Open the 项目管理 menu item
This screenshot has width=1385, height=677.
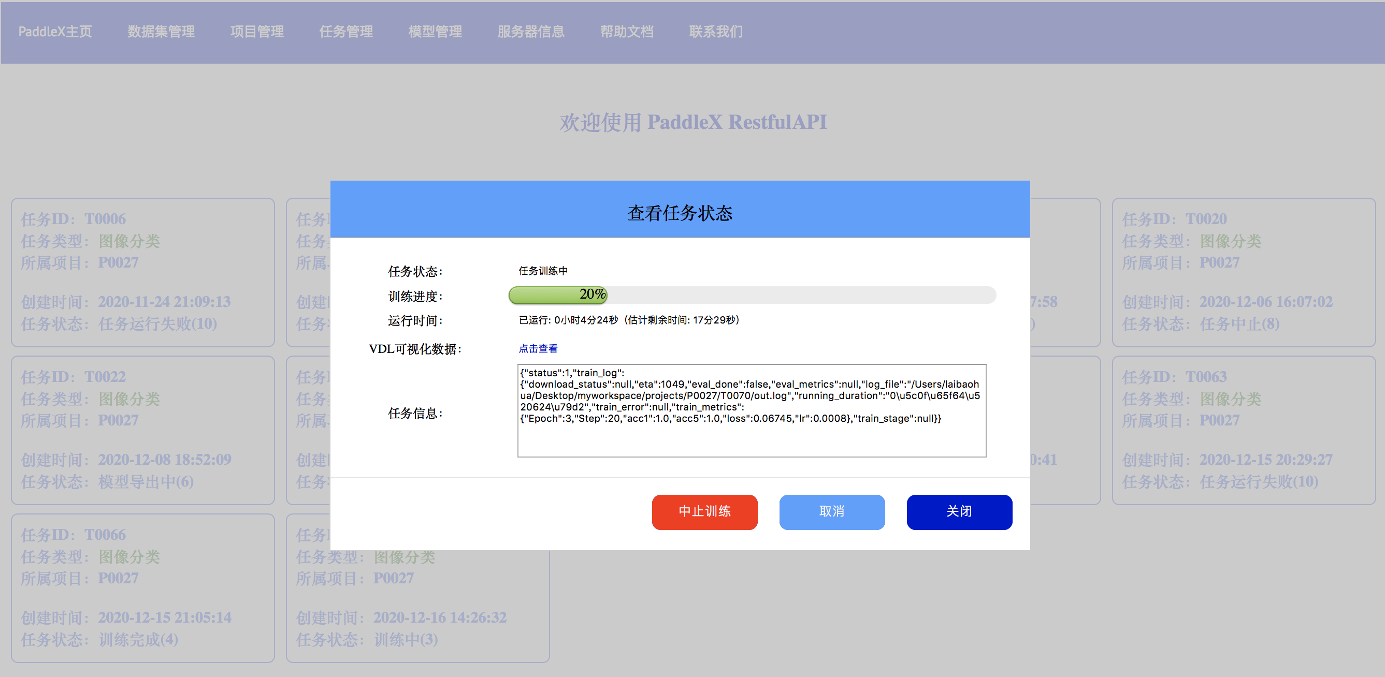pyautogui.click(x=256, y=32)
